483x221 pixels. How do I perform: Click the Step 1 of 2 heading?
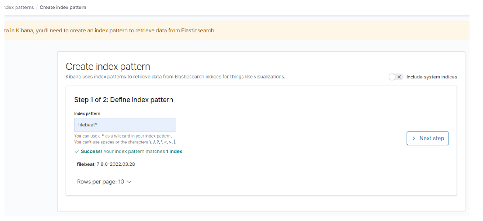(124, 100)
